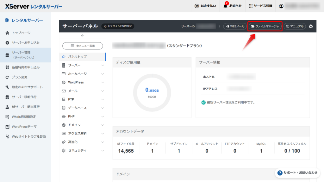Image resolution: width=324 pixels, height=182 pixels.
Task: Open Webサイトトラブル診断 in the sidebar
Action: (x=28, y=136)
